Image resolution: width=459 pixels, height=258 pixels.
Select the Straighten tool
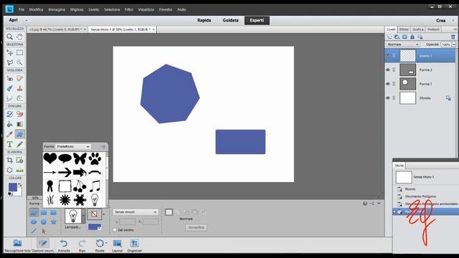tap(19, 170)
